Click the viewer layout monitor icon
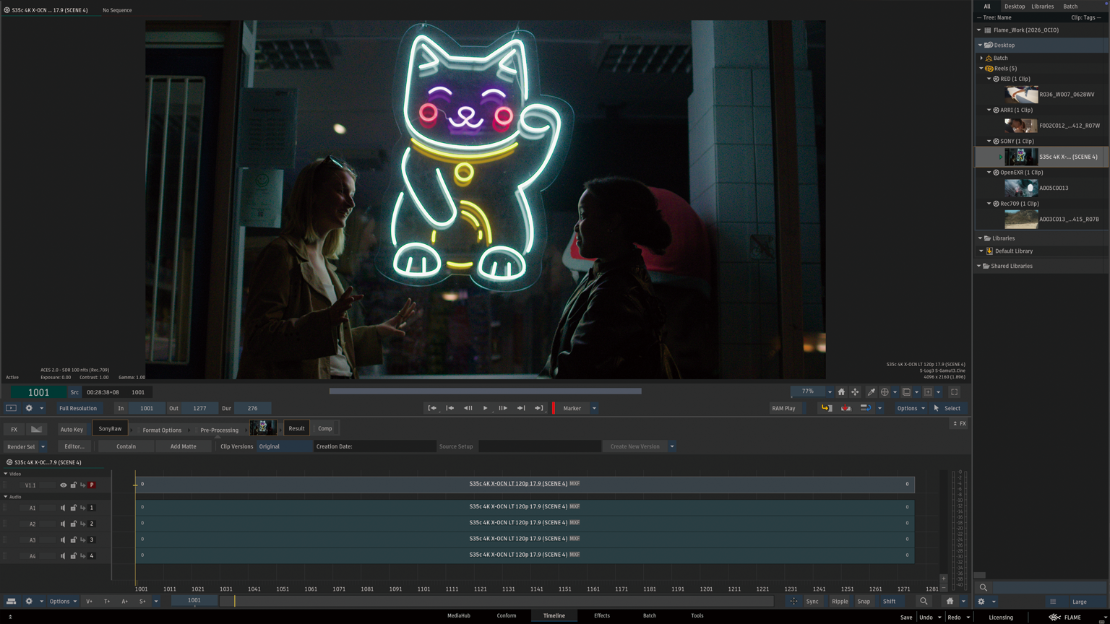 point(906,392)
